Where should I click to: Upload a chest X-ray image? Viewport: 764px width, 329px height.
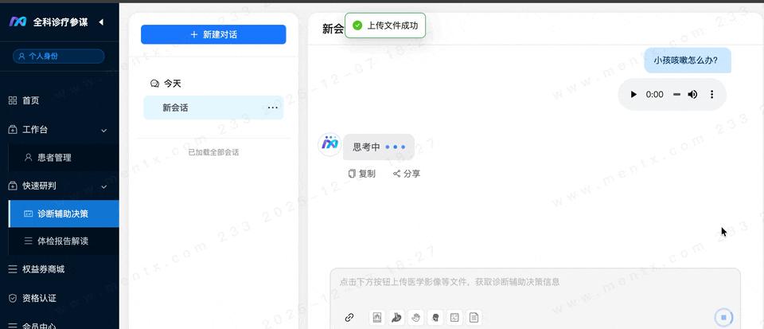pyautogui.click(x=376, y=318)
